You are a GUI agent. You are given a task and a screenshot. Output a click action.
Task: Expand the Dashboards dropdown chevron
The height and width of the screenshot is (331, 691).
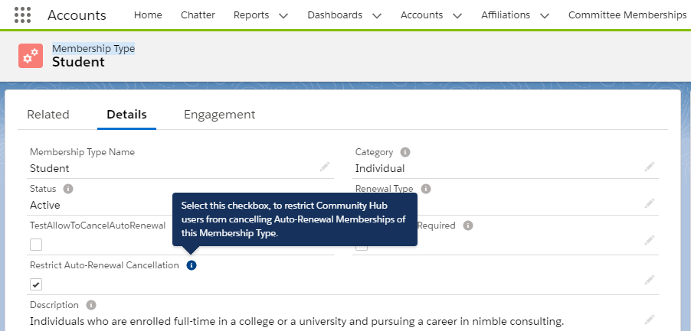(x=376, y=15)
